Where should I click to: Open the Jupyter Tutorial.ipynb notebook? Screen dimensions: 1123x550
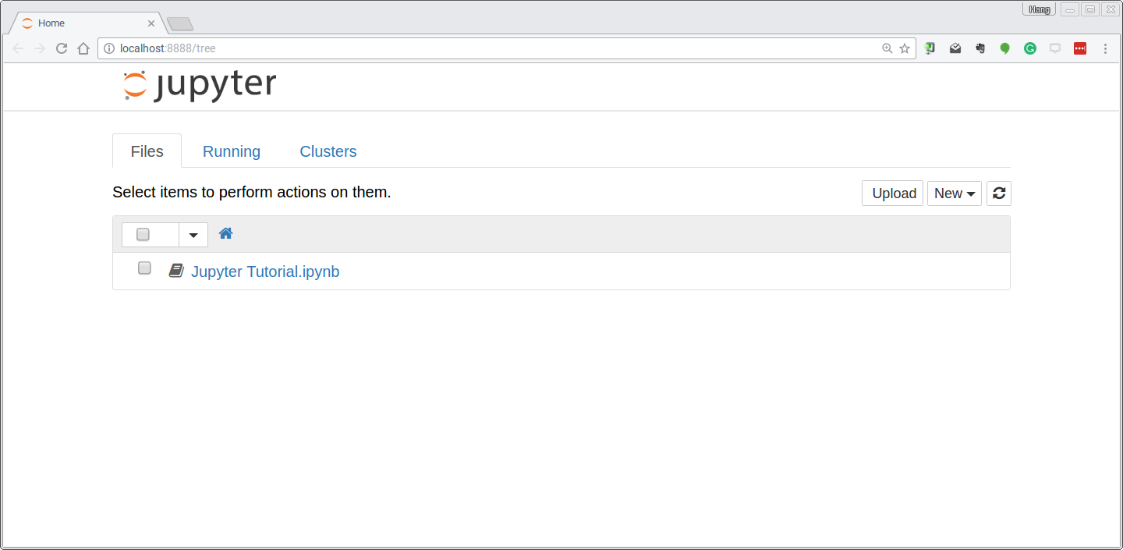point(265,271)
